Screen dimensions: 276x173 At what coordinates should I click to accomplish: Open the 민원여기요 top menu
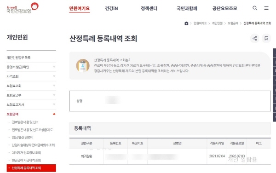tap(80, 8)
